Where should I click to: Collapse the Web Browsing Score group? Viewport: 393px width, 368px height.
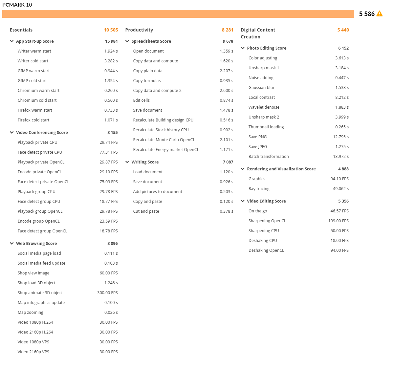click(x=12, y=244)
